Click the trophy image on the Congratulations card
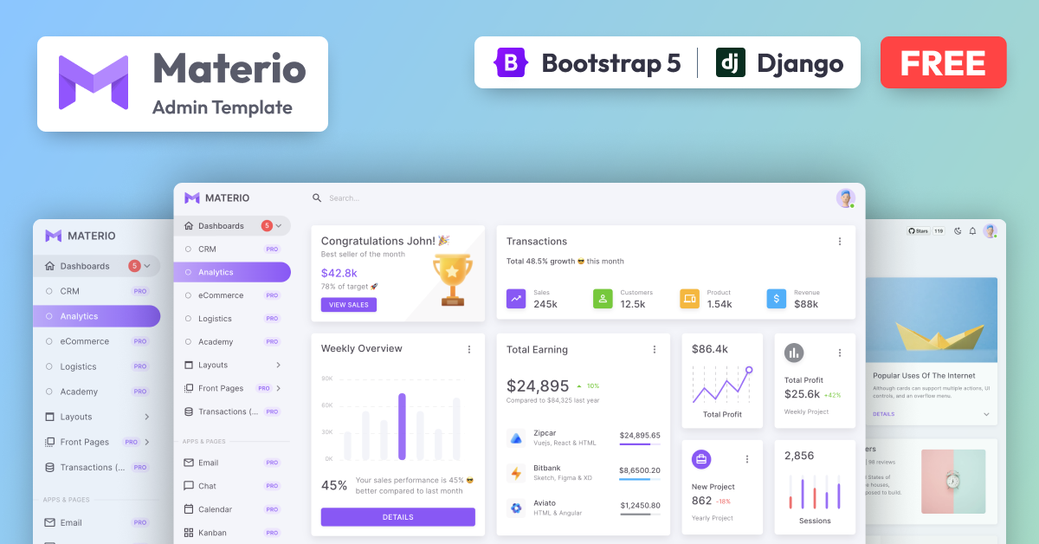This screenshot has height=544, width=1039. pyautogui.click(x=453, y=279)
